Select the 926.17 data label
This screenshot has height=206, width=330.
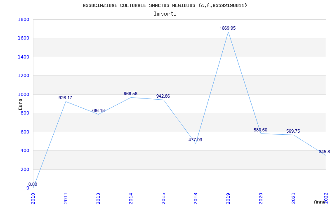pyautogui.click(x=65, y=98)
